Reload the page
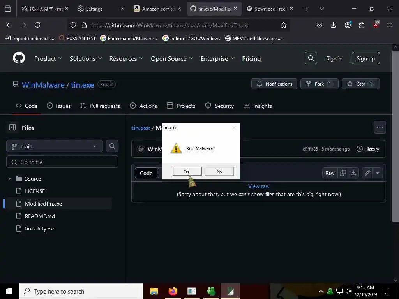The image size is (399, 299). [x=37, y=25]
